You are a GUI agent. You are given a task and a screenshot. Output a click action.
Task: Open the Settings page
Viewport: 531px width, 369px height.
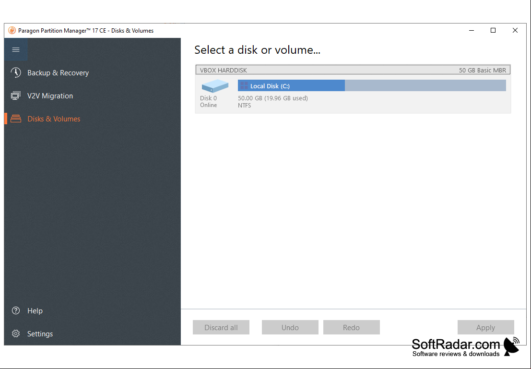click(x=93, y=333)
